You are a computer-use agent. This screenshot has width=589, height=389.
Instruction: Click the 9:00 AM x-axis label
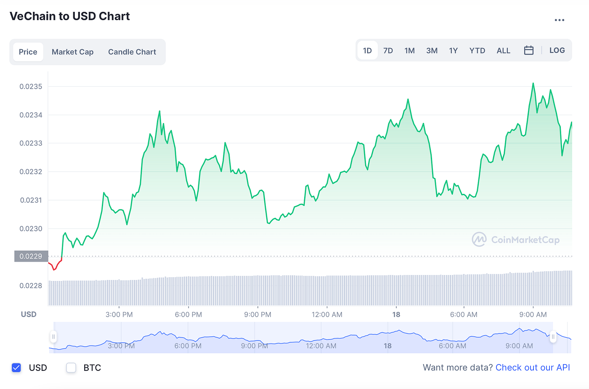(x=533, y=315)
